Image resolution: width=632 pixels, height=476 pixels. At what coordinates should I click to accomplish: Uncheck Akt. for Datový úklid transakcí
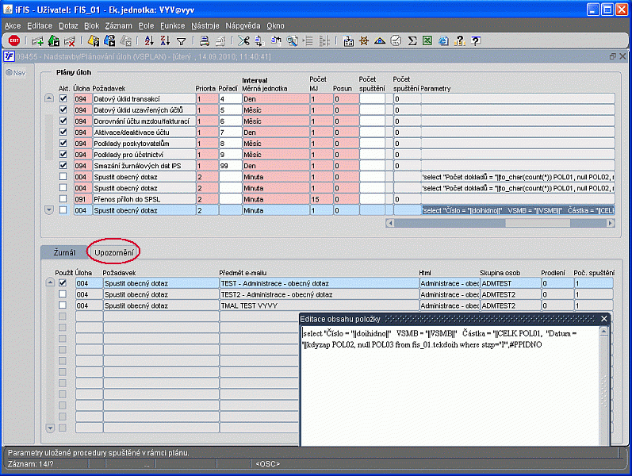[x=63, y=98]
